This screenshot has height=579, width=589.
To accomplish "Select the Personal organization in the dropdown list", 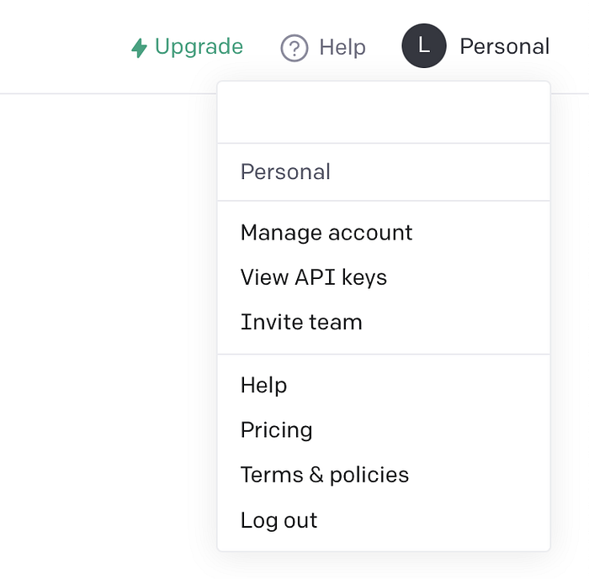I will pyautogui.click(x=384, y=172).
